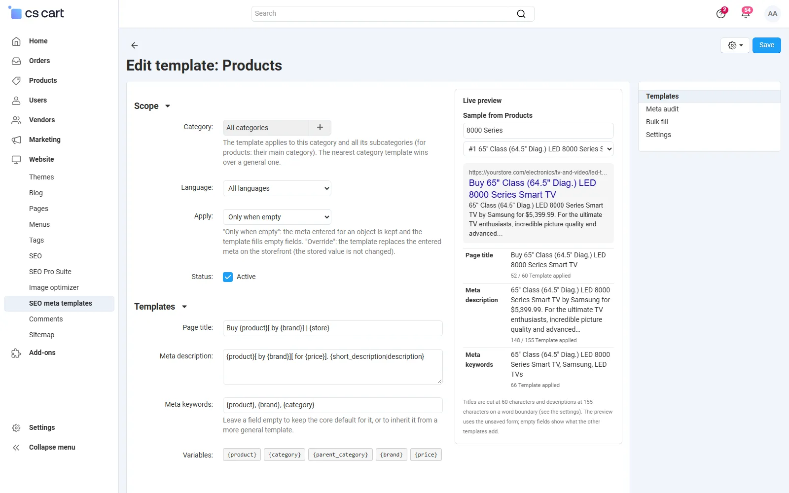This screenshot has width=789, height=493.
Task: Click the preview title link
Action: (x=532, y=189)
